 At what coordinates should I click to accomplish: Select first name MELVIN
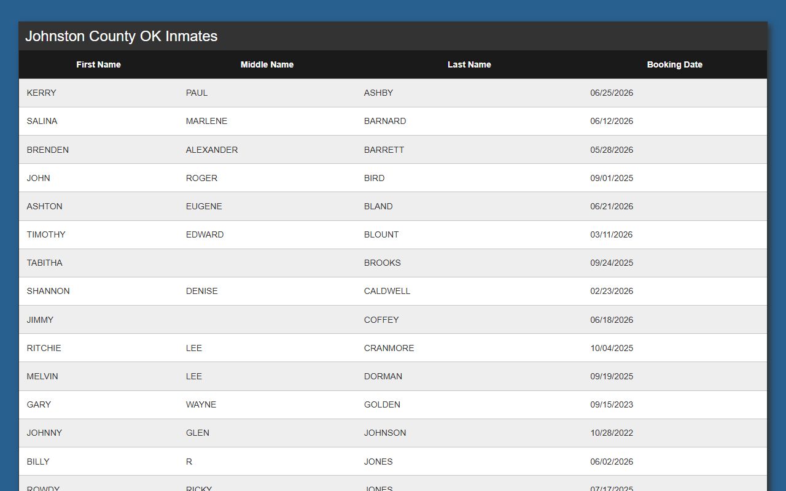pyautogui.click(x=42, y=376)
